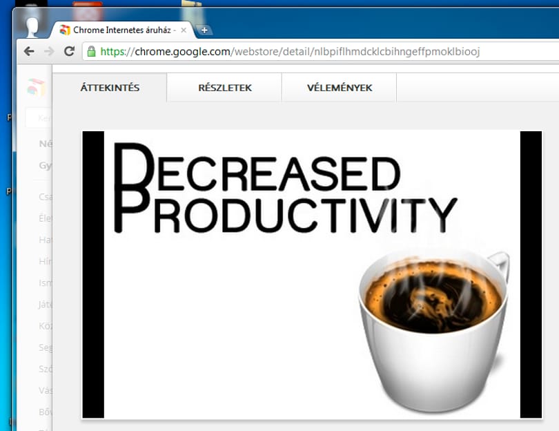Click the blurred red desktop icon behind Chrome
The image size is (559, 431).
tap(88, 10)
